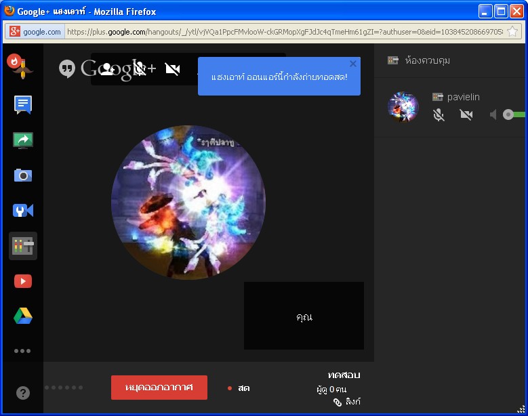528x416 pixels.
Task: Click the window resize grip corner
Action: click(521, 409)
